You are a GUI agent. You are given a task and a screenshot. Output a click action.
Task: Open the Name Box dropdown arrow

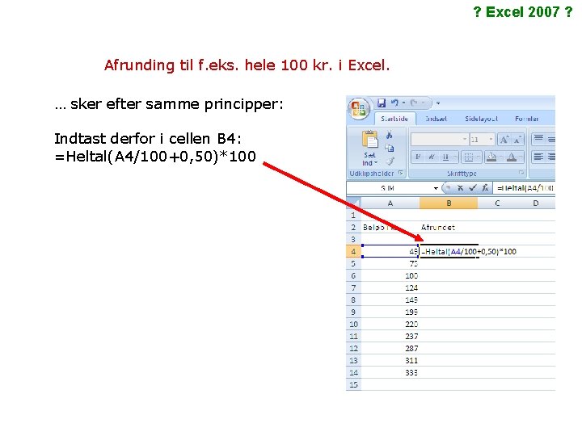click(436, 188)
